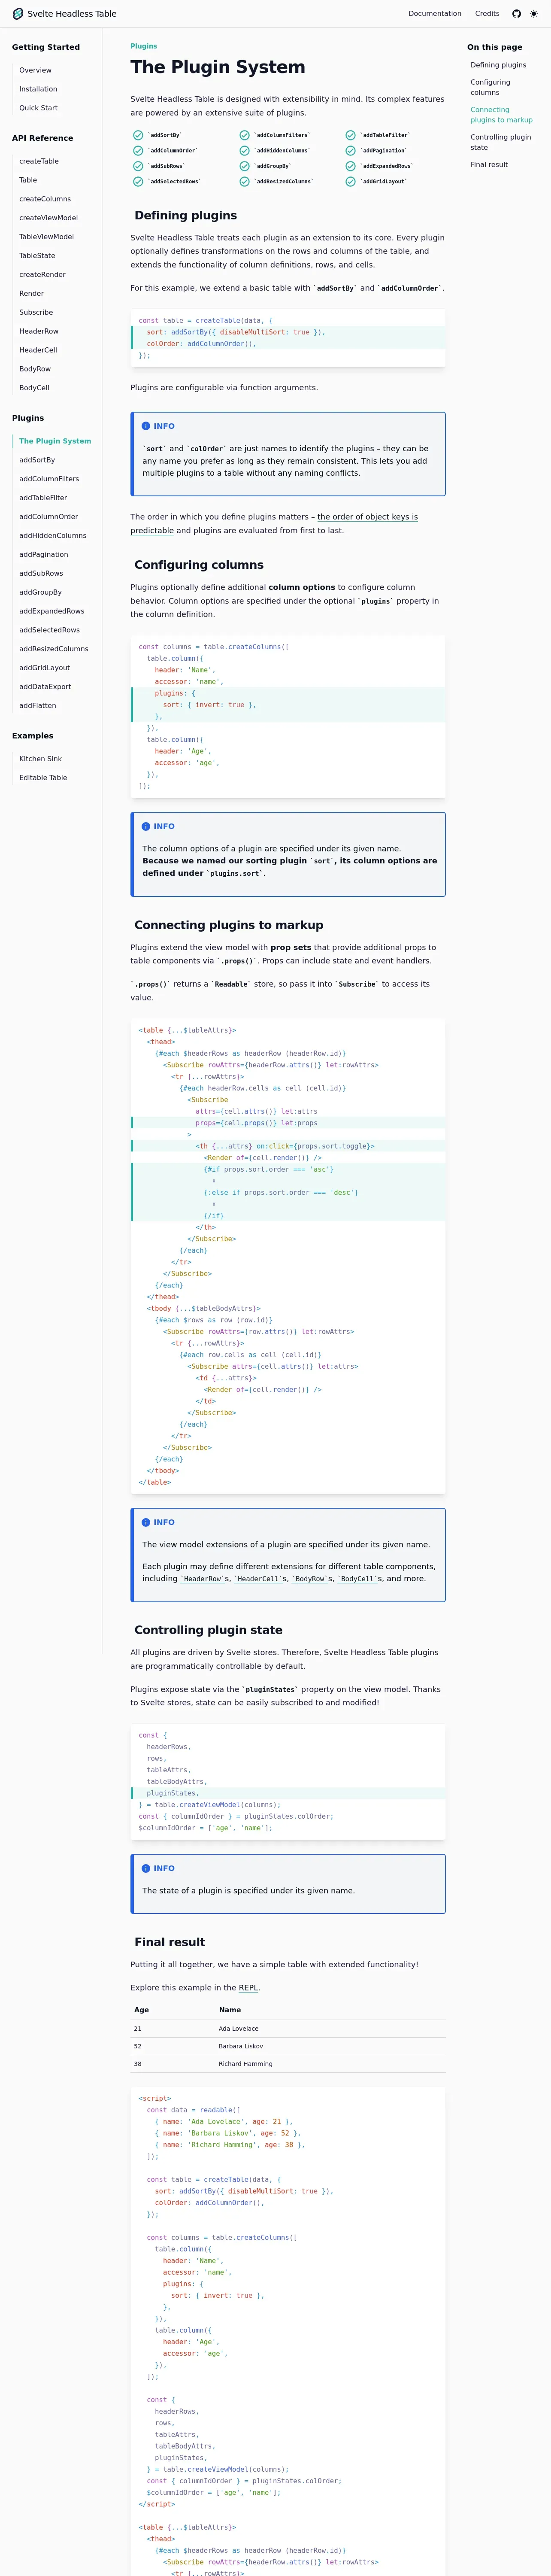Click the info icon above the view model extensions note
Viewport: 551px width, 2576px height.
(x=146, y=1522)
